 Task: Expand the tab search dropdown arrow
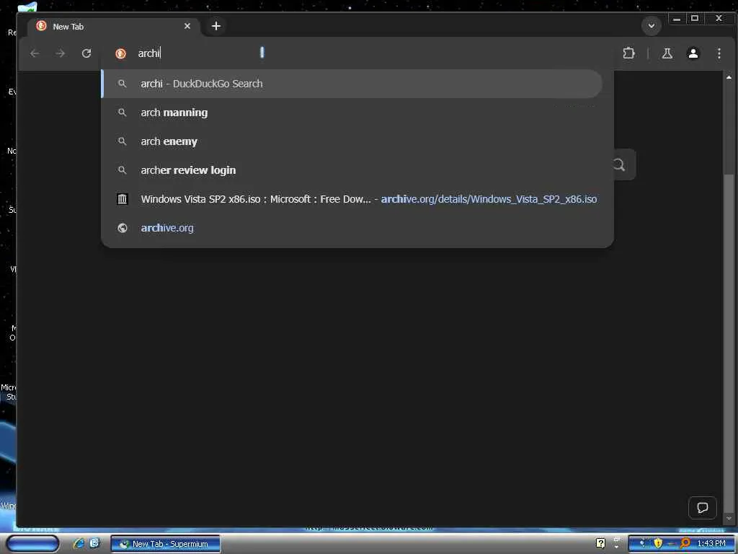coord(652,25)
